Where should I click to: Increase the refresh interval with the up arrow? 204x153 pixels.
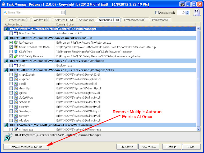pos(187,11)
